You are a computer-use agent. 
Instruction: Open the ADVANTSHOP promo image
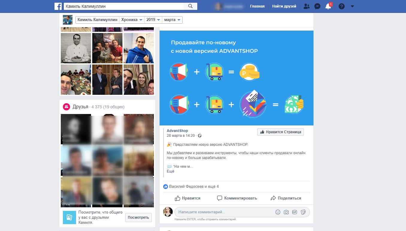[237, 78]
